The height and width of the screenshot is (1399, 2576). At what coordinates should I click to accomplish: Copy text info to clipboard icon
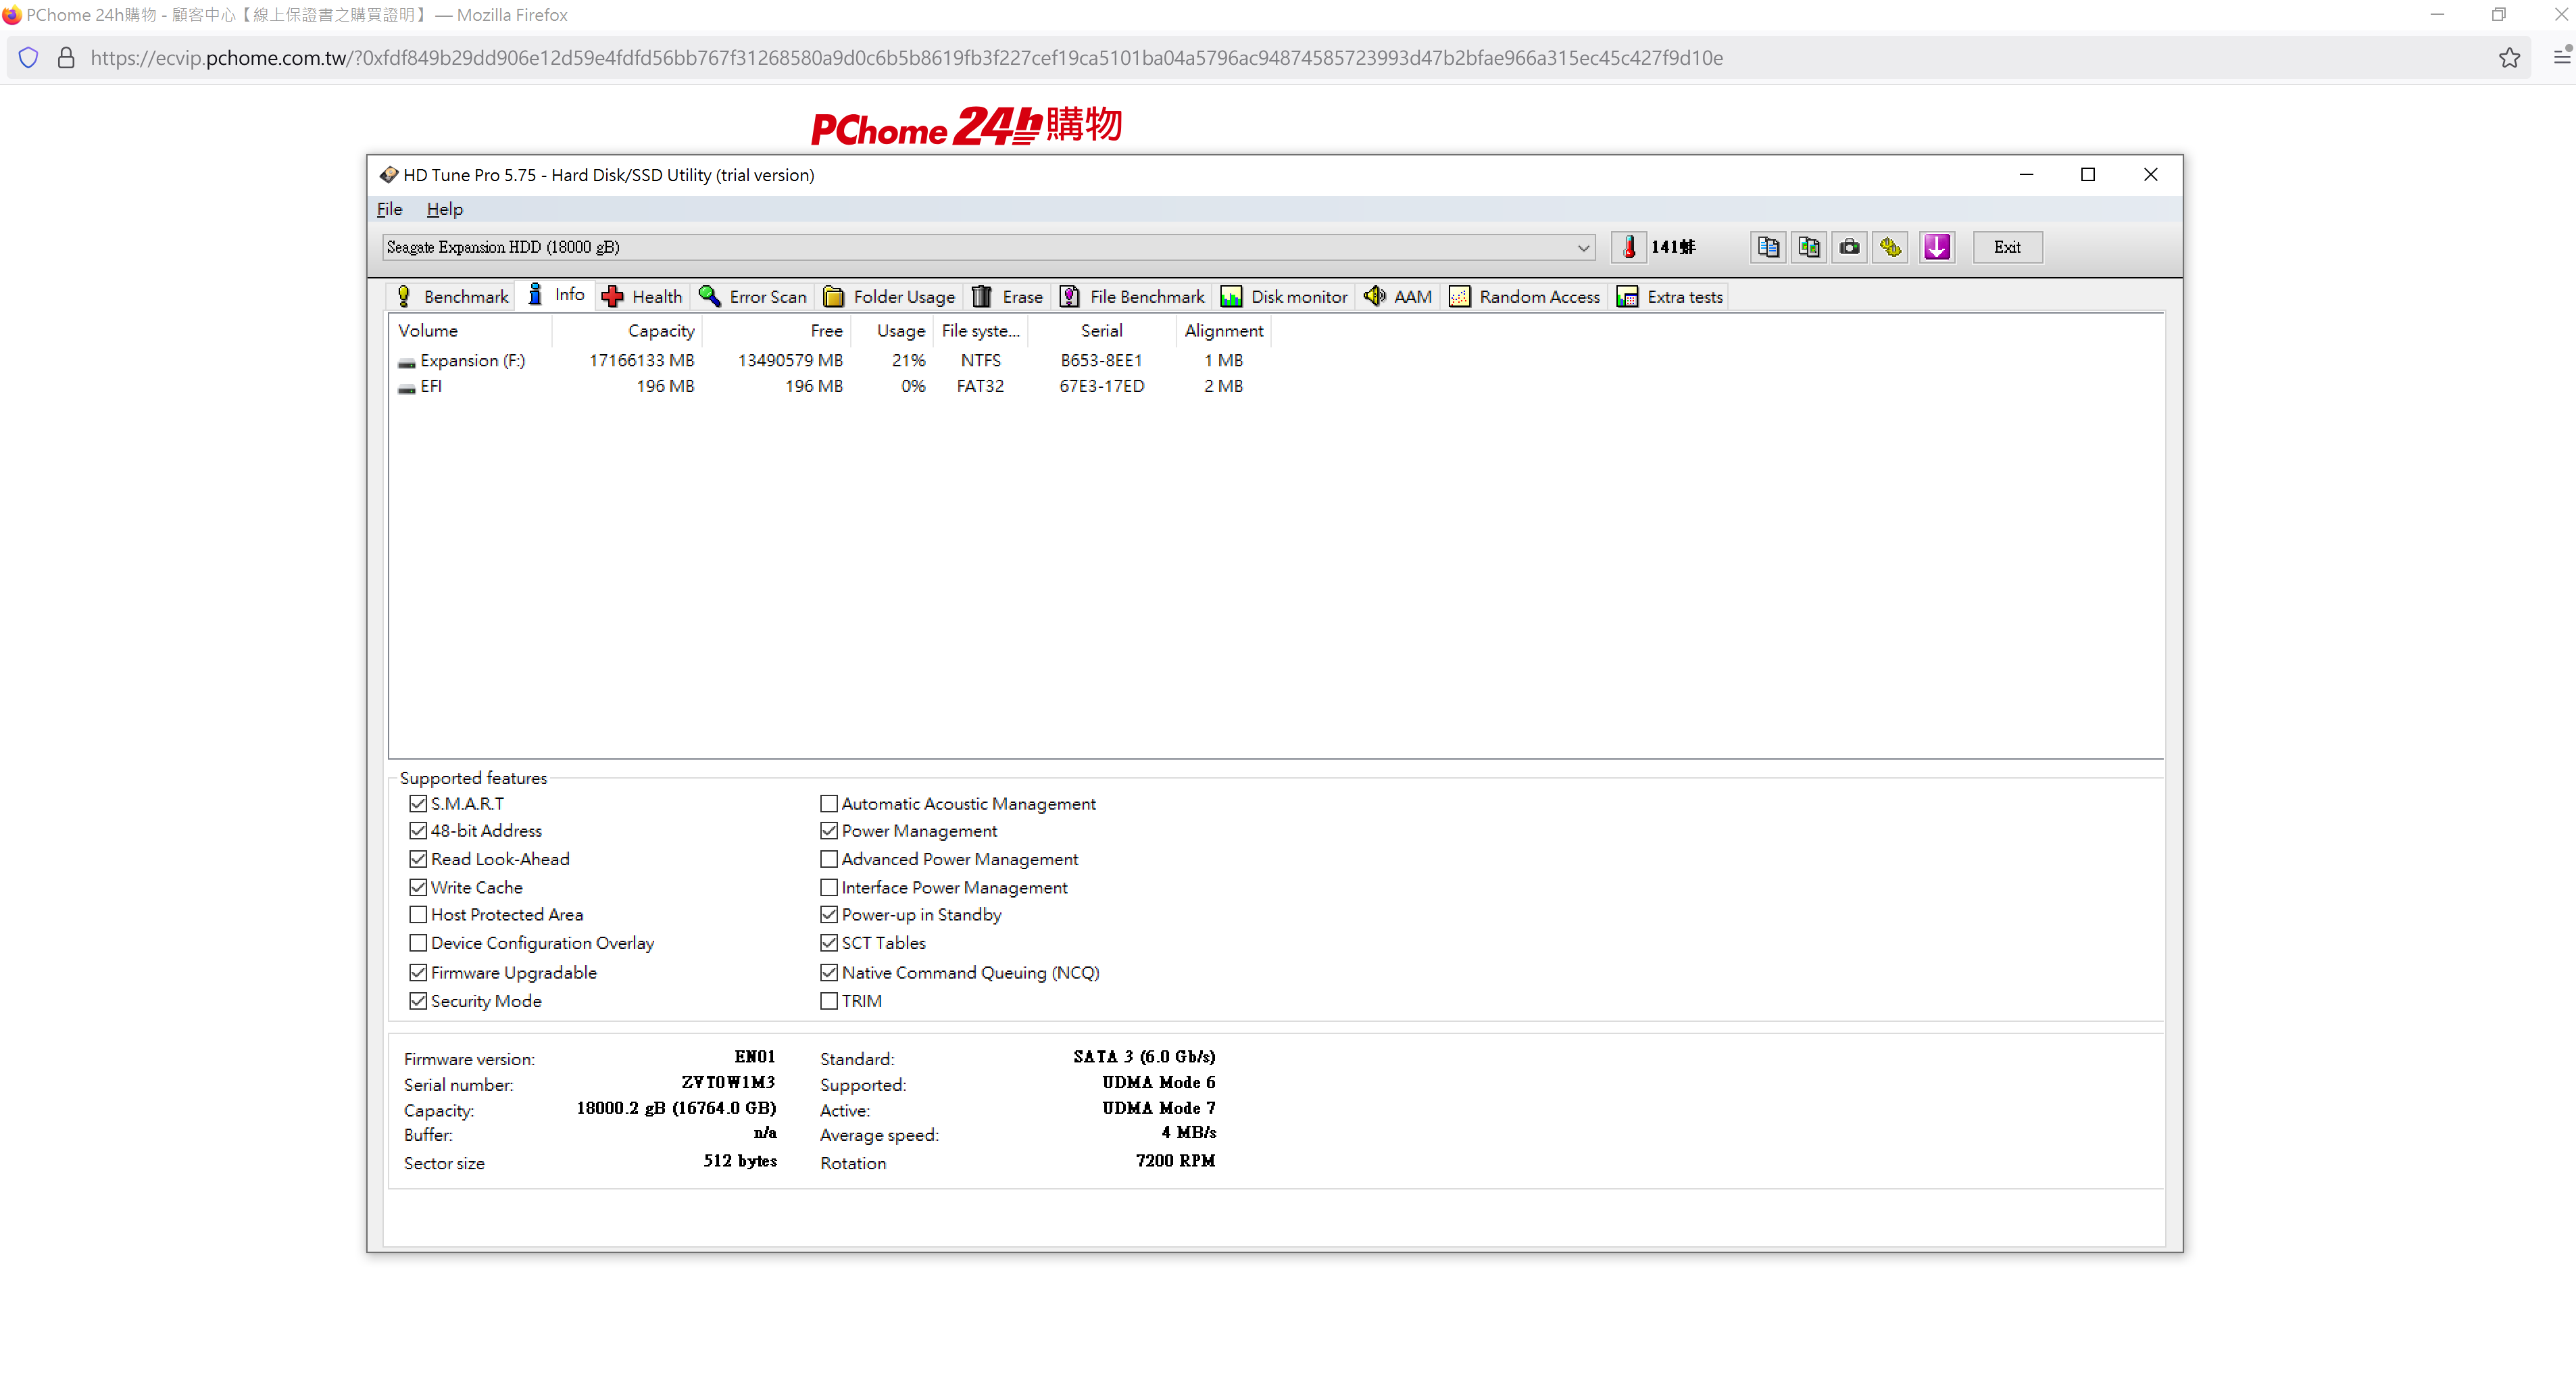1768,247
